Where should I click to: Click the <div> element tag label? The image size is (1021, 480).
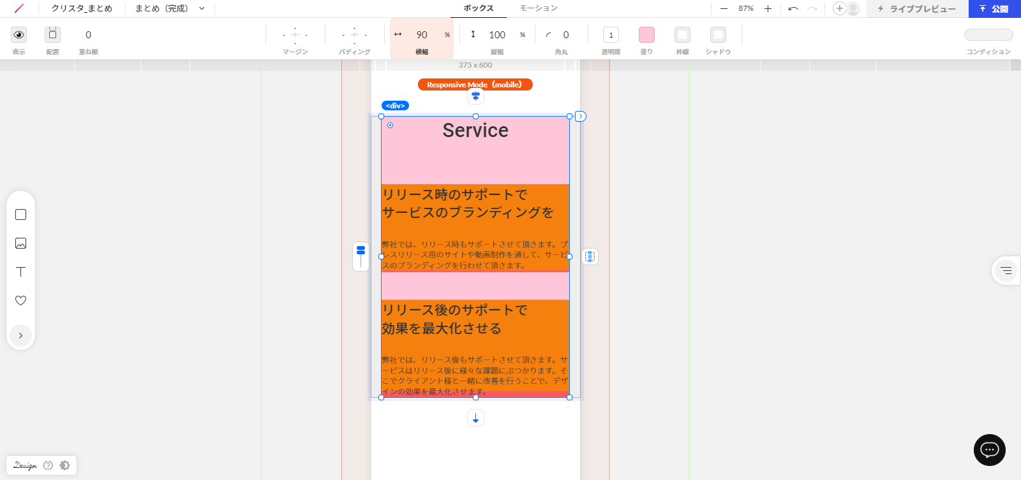[x=395, y=106]
